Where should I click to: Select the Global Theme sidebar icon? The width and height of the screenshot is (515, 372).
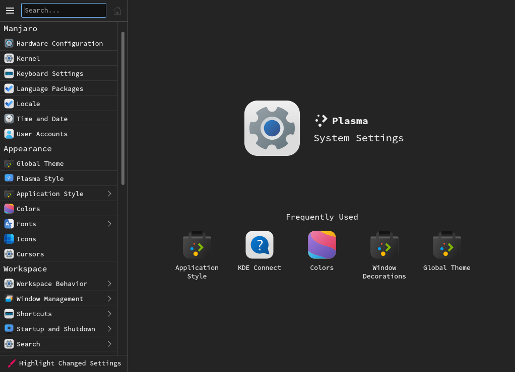(9, 163)
